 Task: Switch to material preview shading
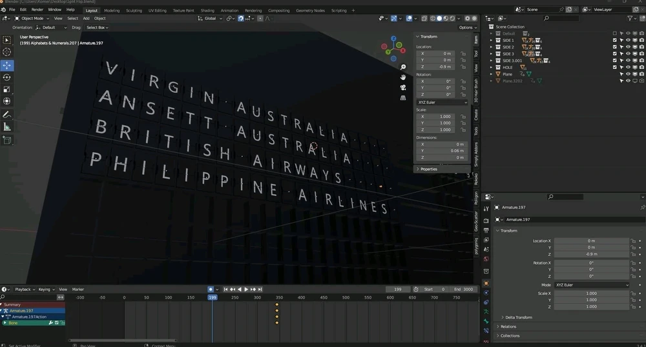tap(446, 19)
